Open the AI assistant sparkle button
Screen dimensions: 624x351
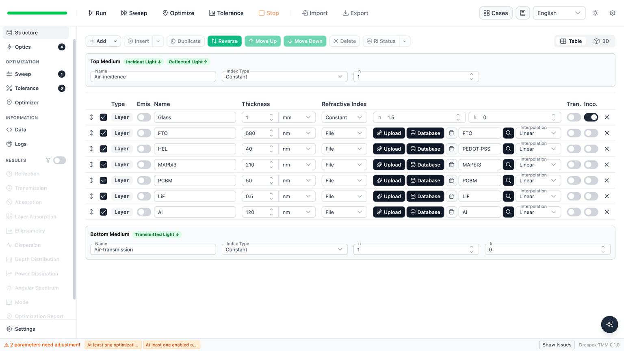tap(609, 324)
